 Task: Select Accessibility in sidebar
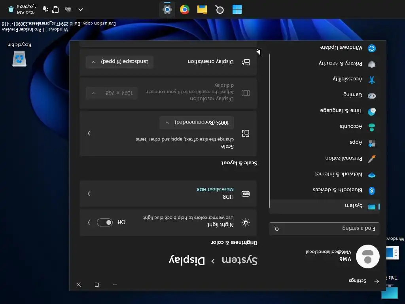324,80
